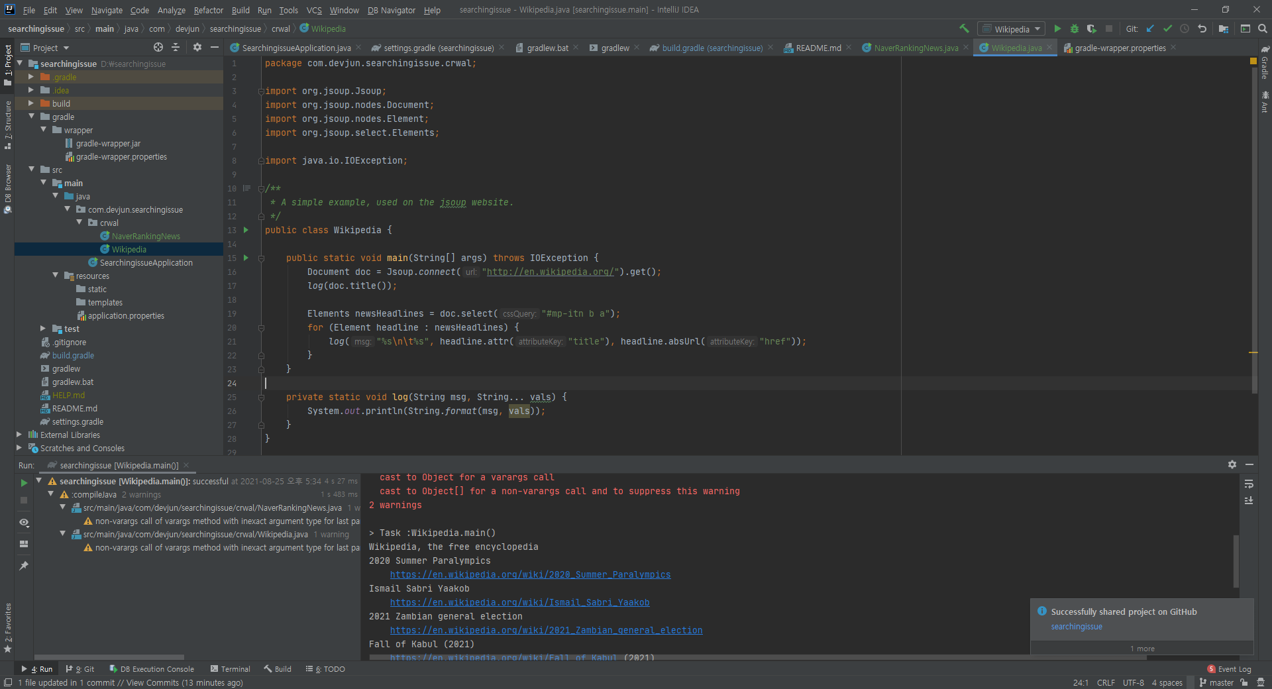Collapse the :compileJava warnings node
This screenshot has height=689, width=1272.
[51, 494]
